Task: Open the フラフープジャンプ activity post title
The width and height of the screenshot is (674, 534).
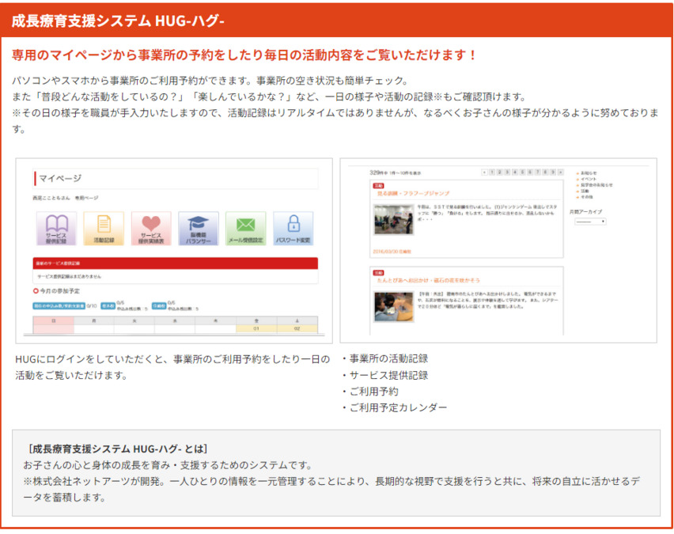Action: click(x=413, y=194)
